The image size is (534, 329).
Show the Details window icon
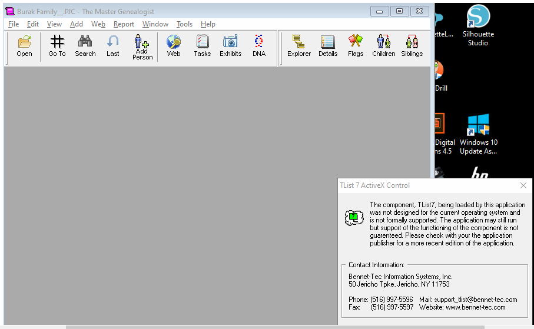click(328, 46)
